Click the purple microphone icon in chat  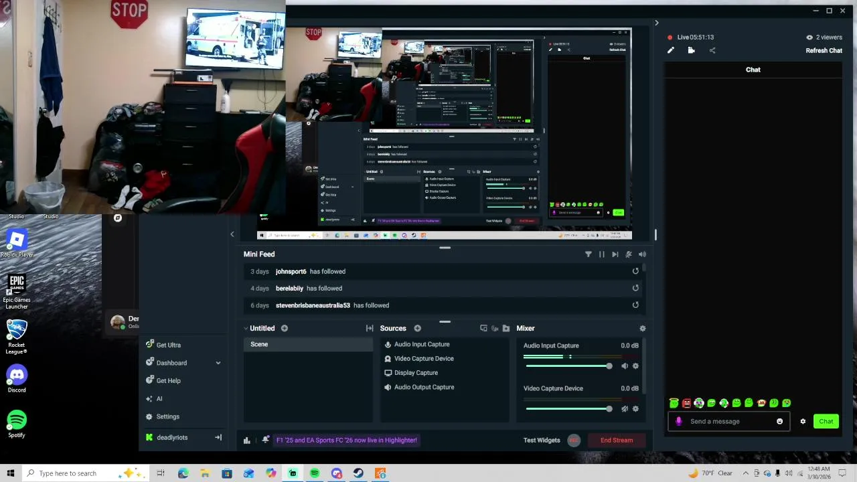(679, 422)
